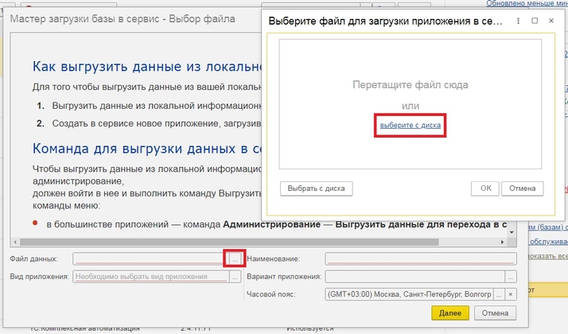
Task: Click the Вид приложения input field
Action: [150, 277]
